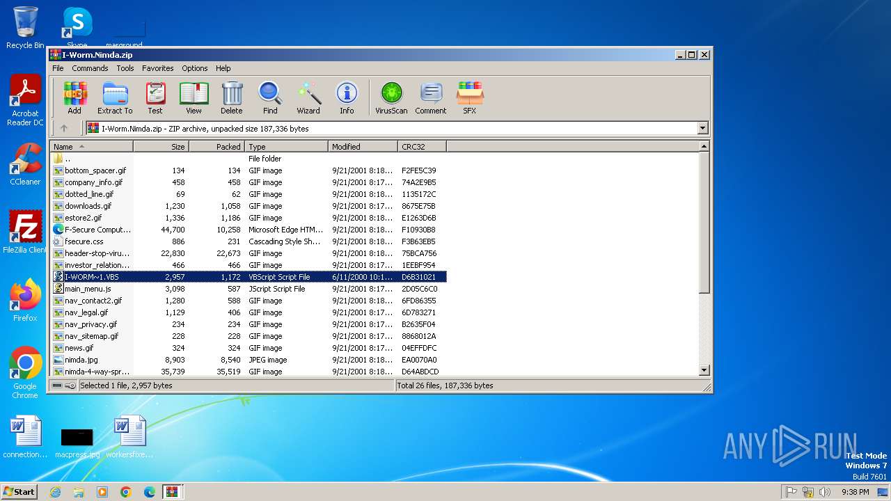Open Acrobat Reader DC shortcut
The height and width of the screenshot is (501, 891).
[x=25, y=100]
